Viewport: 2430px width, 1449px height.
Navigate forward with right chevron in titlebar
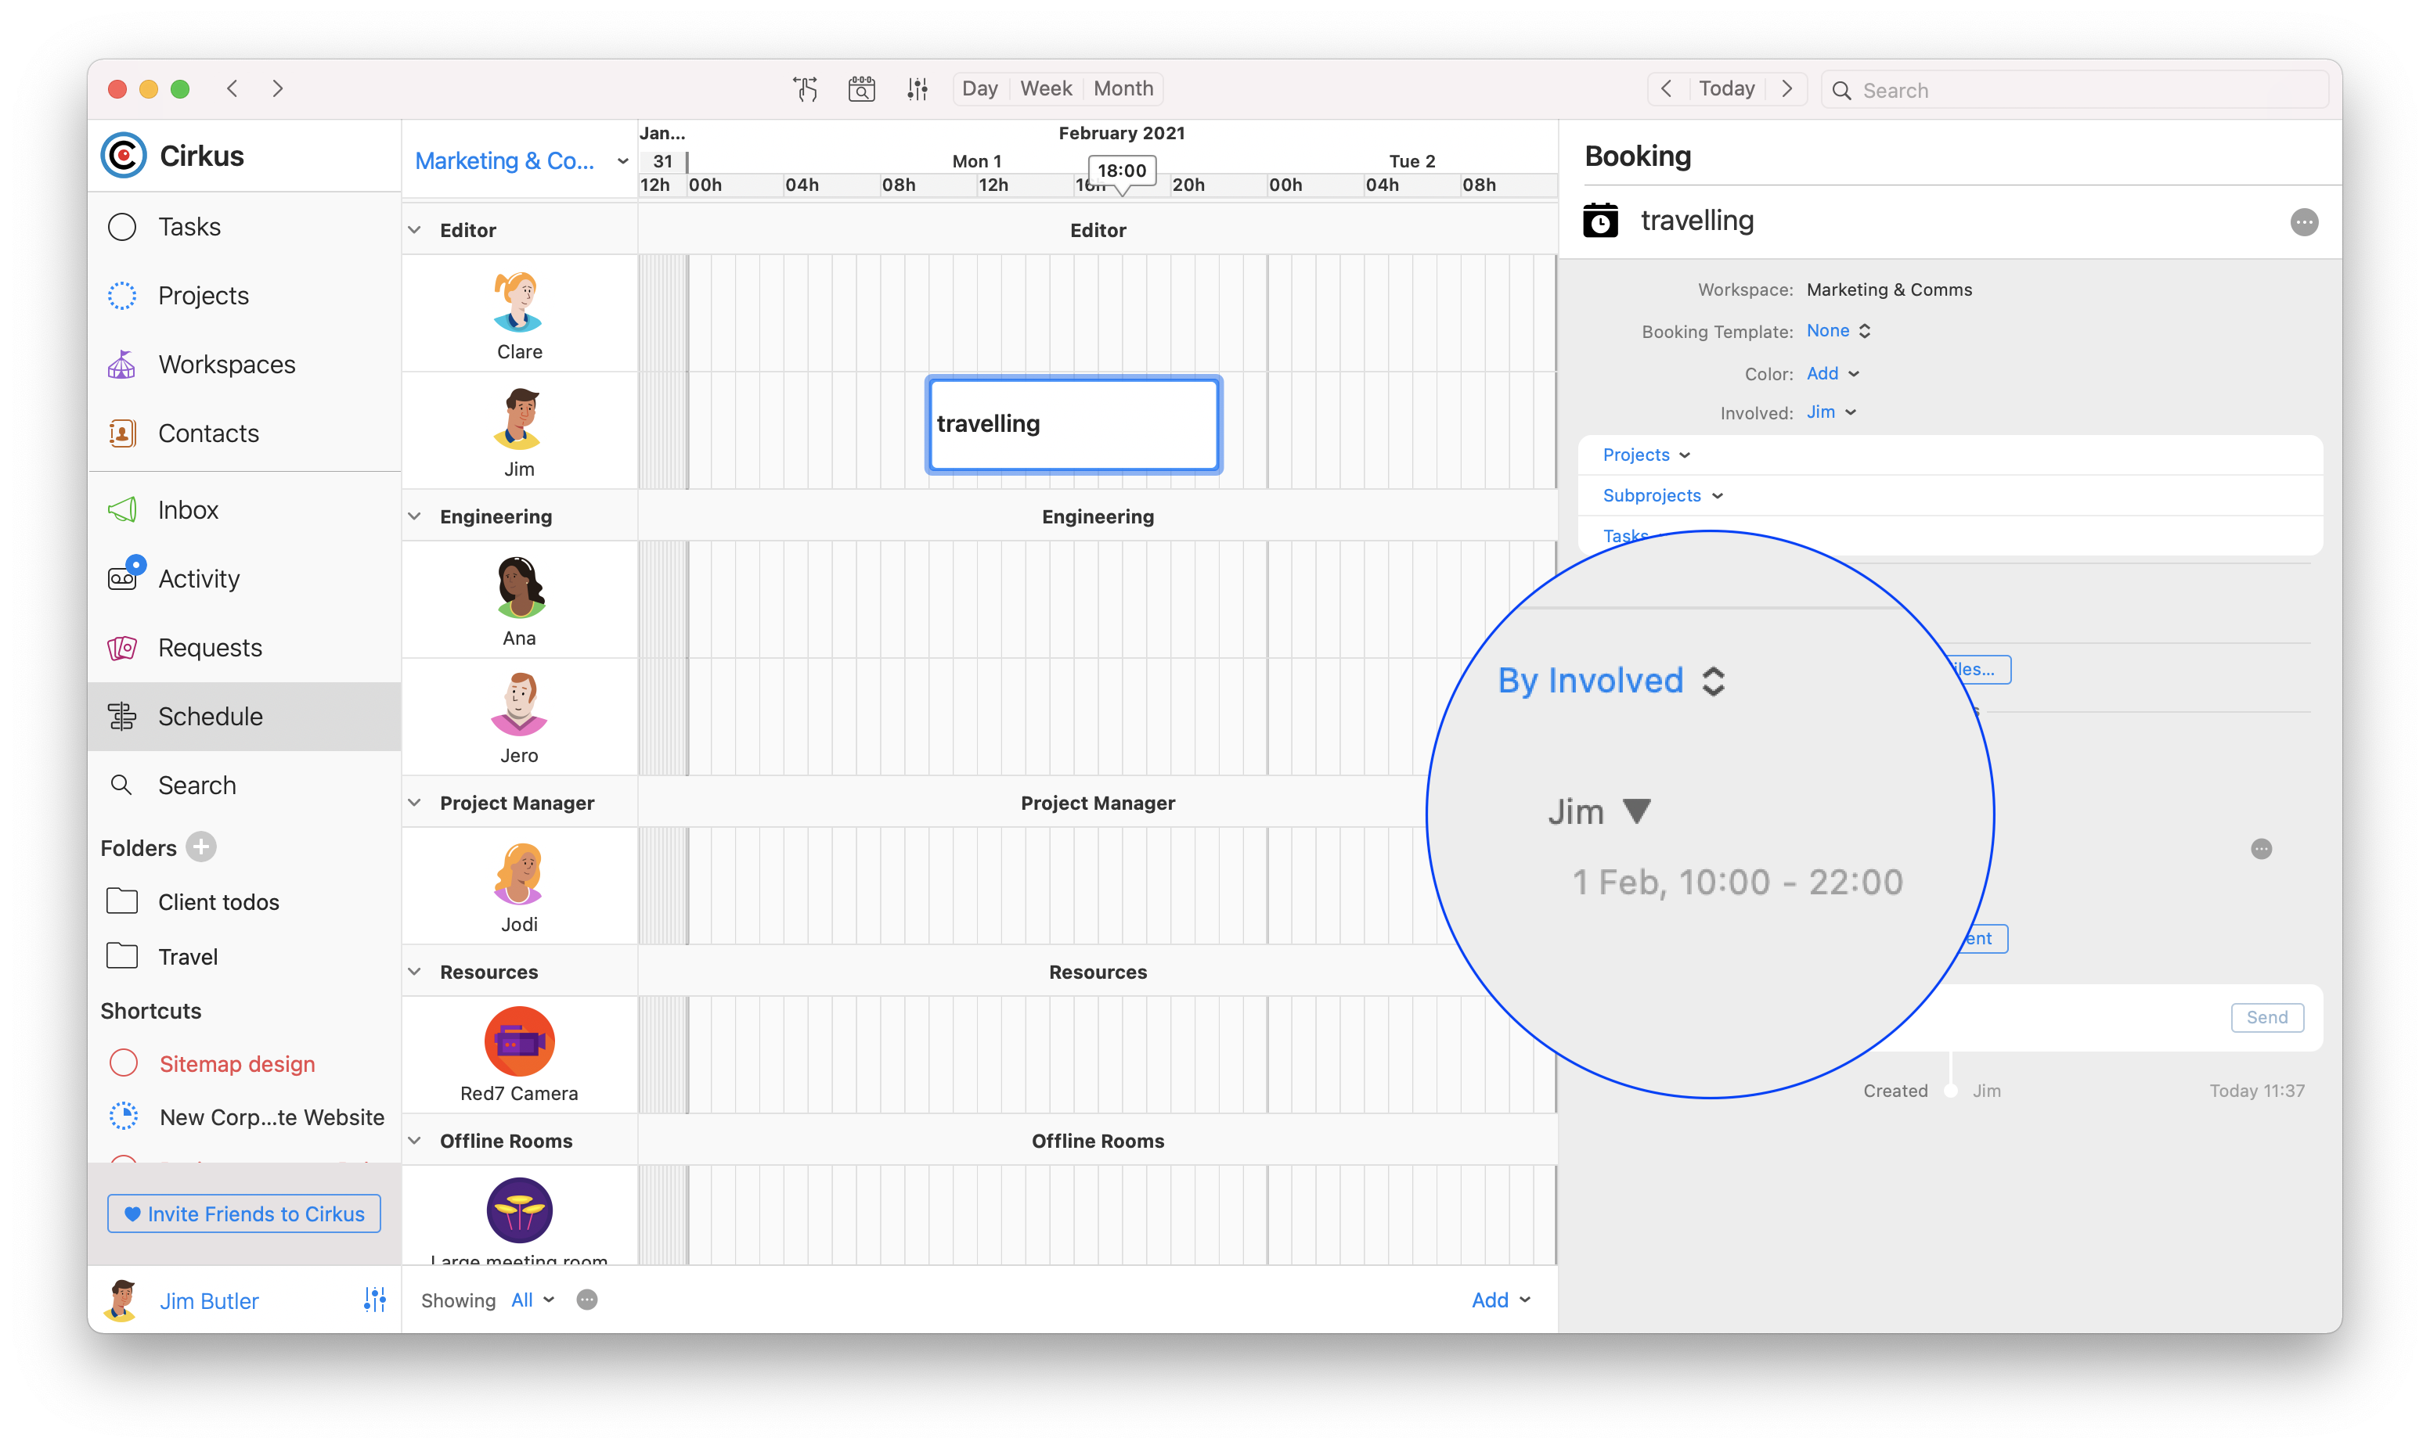(279, 89)
